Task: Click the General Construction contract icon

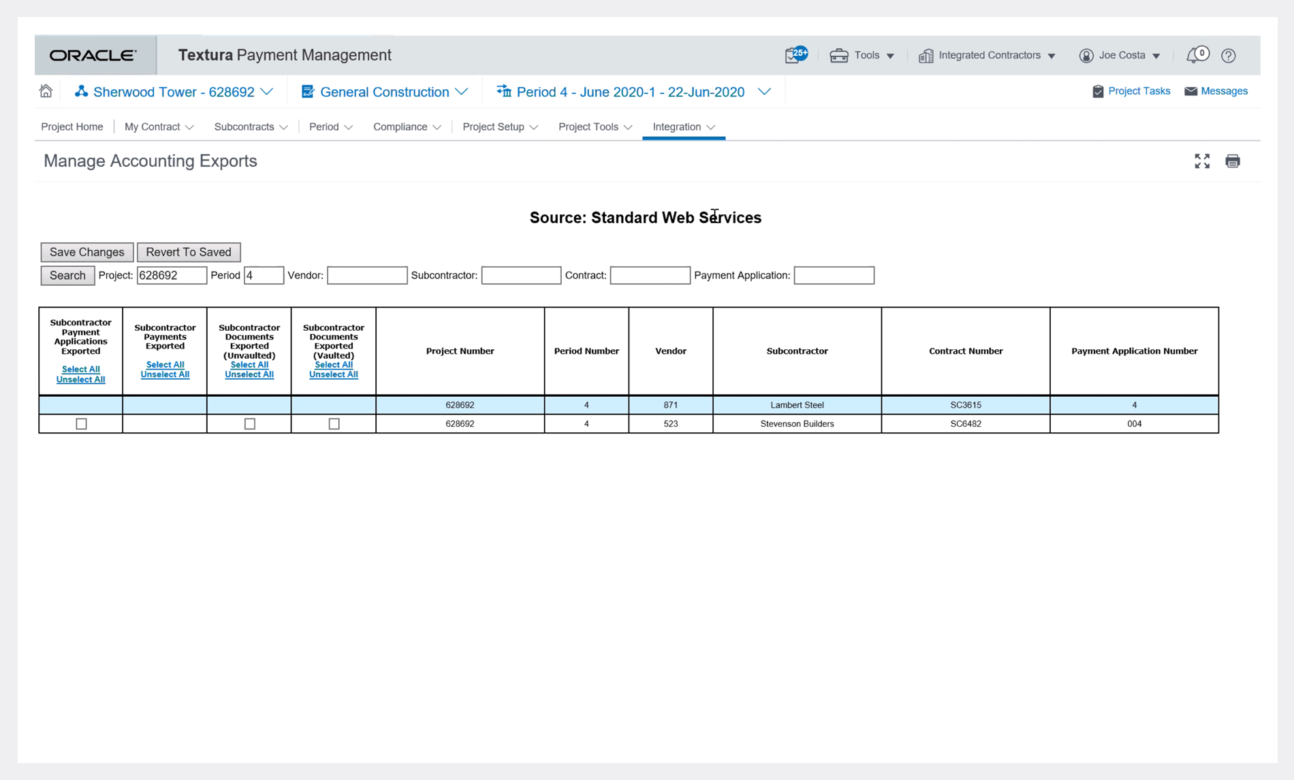Action: click(x=307, y=91)
